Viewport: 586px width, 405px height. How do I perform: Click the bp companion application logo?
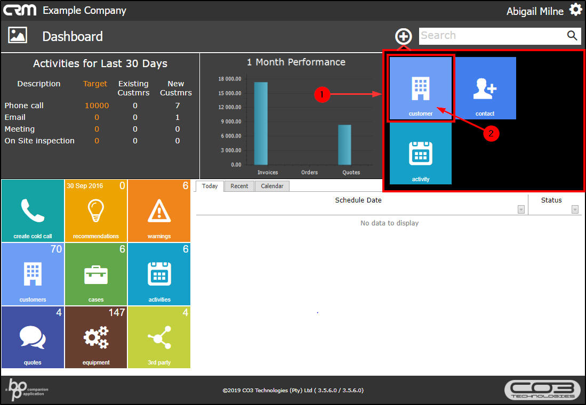(27, 390)
